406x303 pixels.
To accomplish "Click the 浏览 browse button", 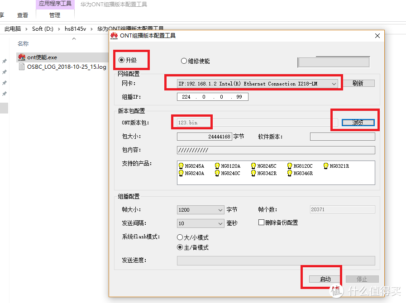I will 358,123.
